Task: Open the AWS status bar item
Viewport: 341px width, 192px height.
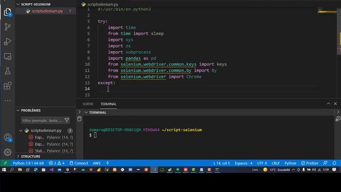Action: click(x=96, y=163)
